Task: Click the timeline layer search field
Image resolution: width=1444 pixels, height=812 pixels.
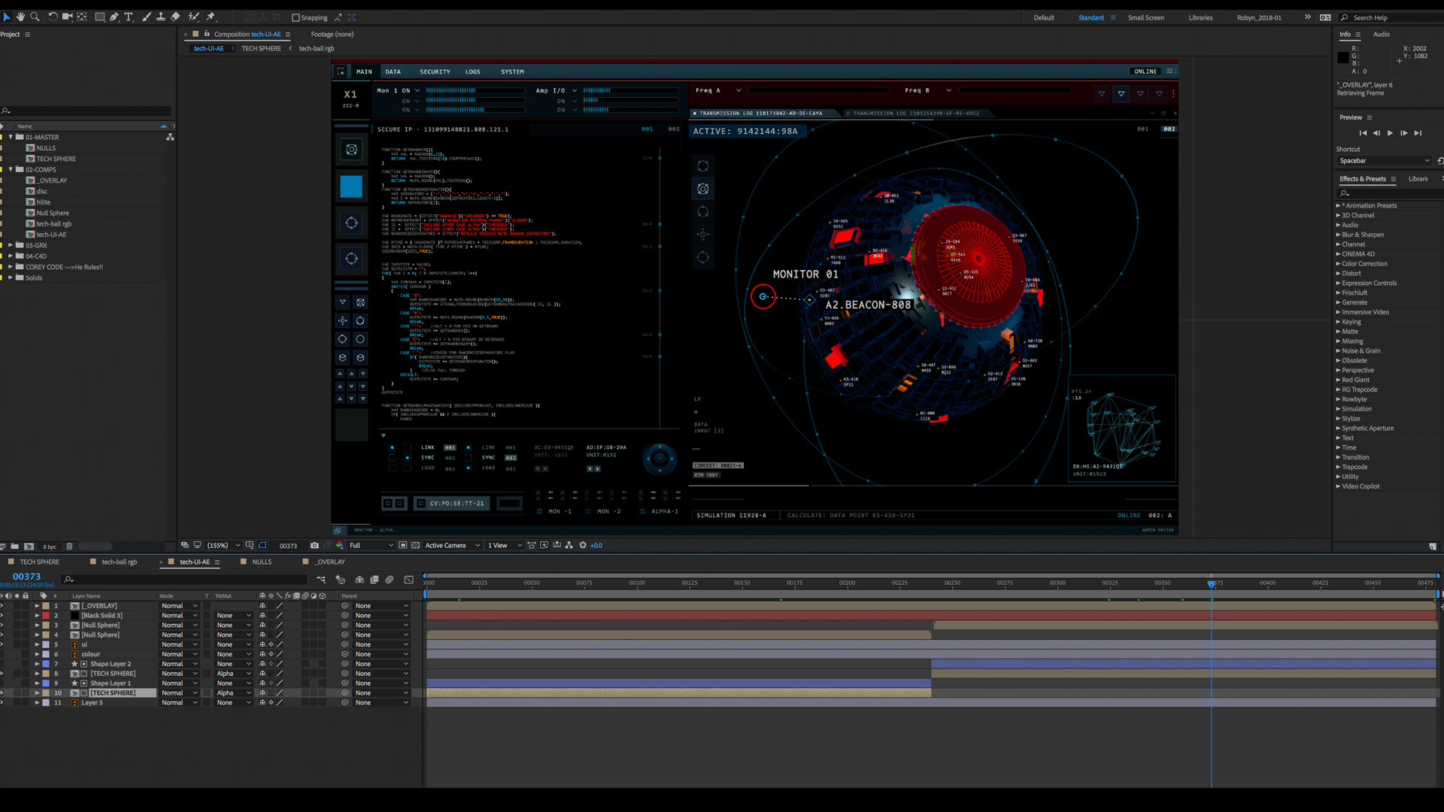Action: click(x=188, y=580)
